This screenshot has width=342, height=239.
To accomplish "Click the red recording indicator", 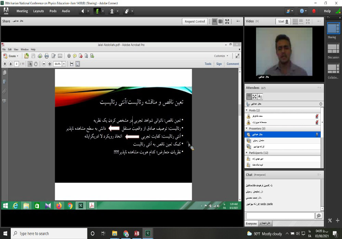I will [314, 11].
